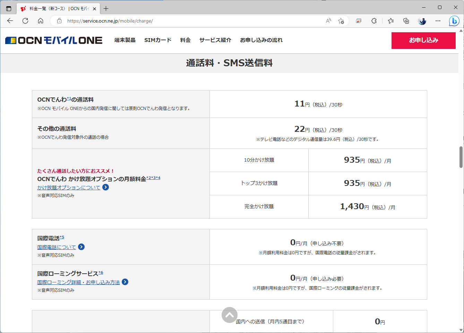Image resolution: width=464 pixels, height=333 pixels.
Task: Click the 11円（税込）/30秒 price
Action: (318, 104)
